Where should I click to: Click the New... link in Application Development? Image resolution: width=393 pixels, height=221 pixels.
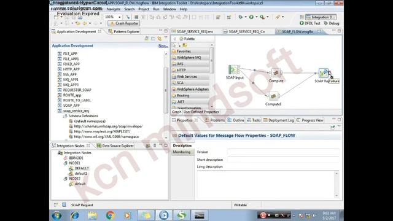[x=163, y=46]
